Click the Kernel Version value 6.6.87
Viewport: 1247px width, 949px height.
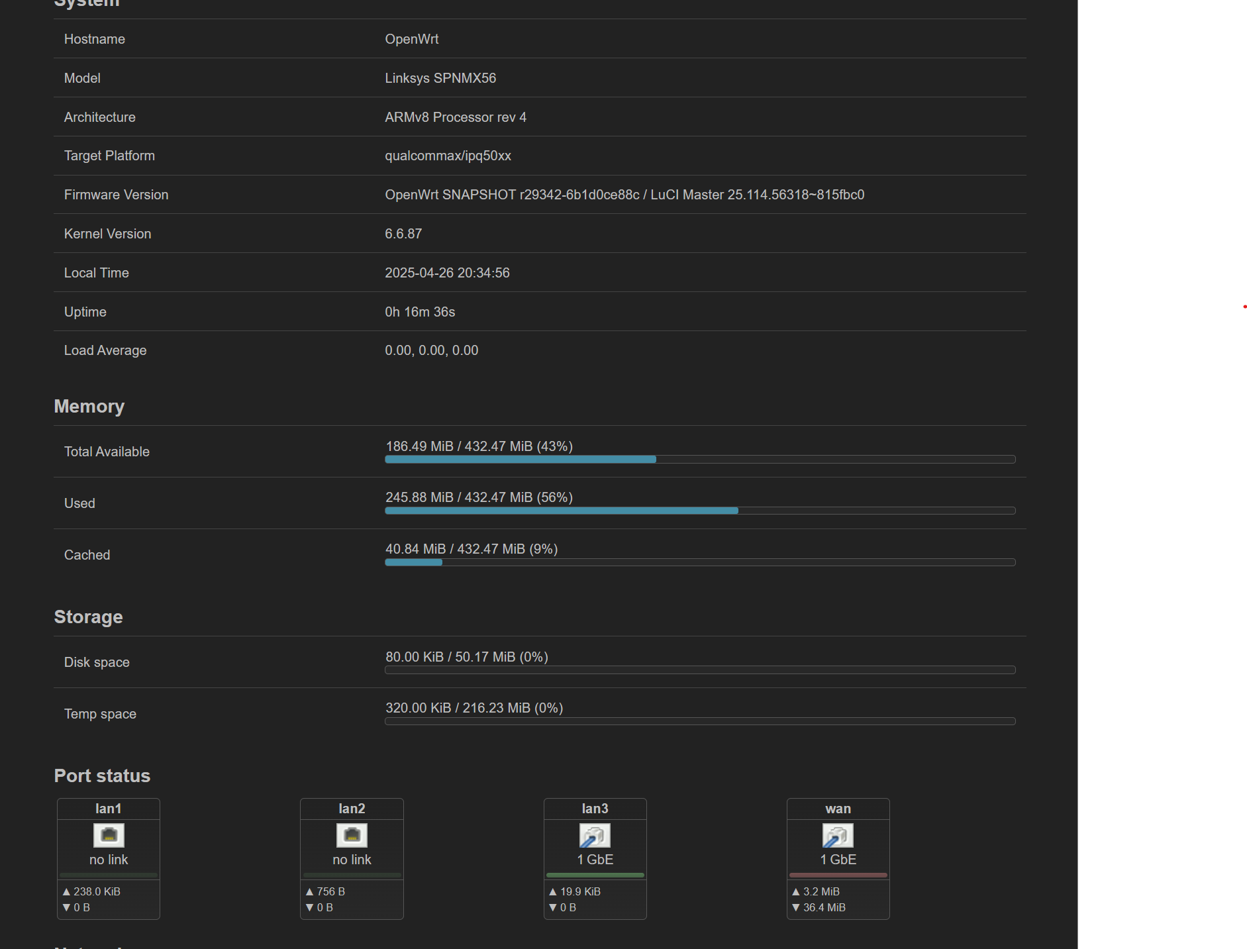point(403,234)
